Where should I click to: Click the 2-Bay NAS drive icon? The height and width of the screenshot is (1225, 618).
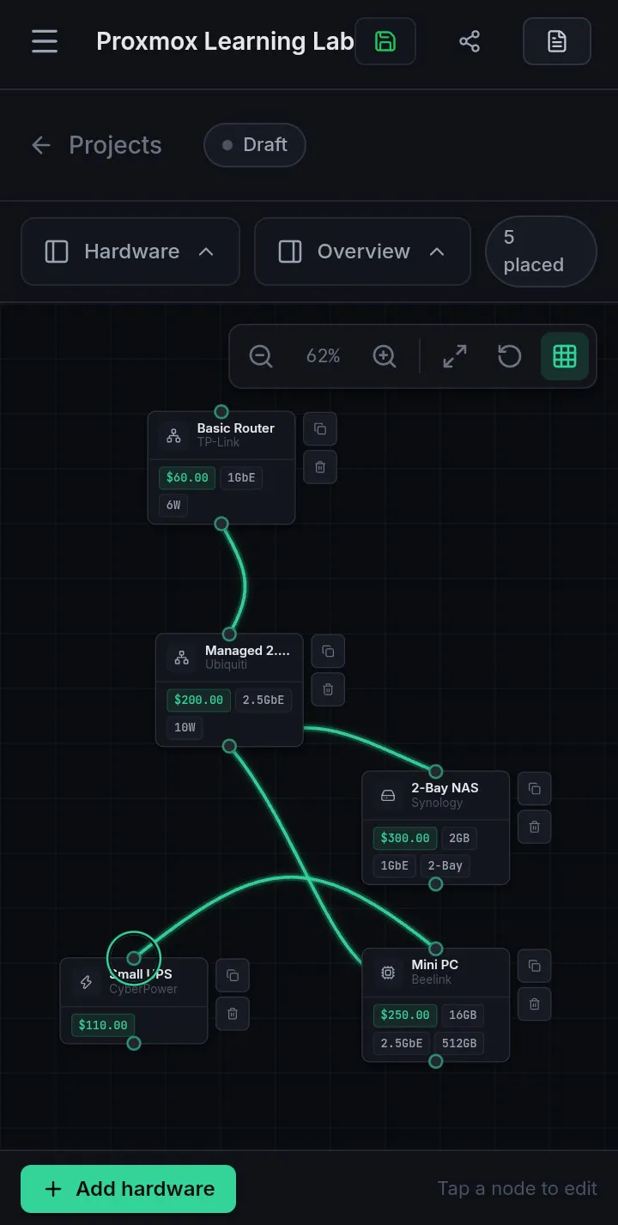pos(388,795)
